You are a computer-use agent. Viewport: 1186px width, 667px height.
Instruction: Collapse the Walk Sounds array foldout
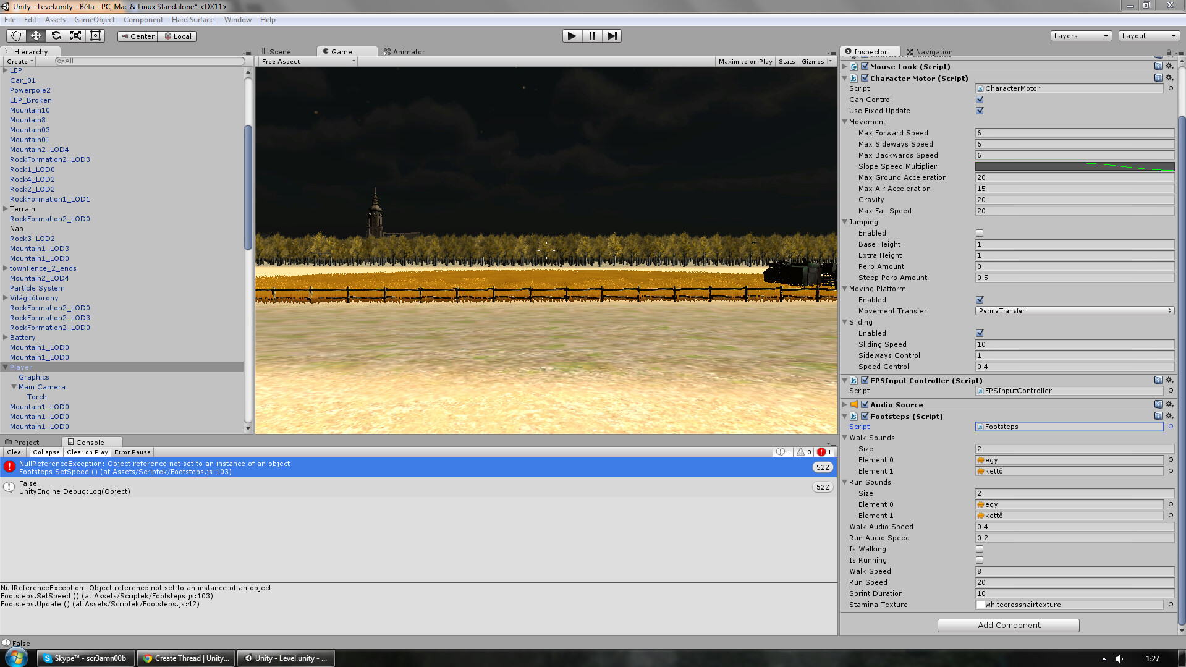(845, 438)
